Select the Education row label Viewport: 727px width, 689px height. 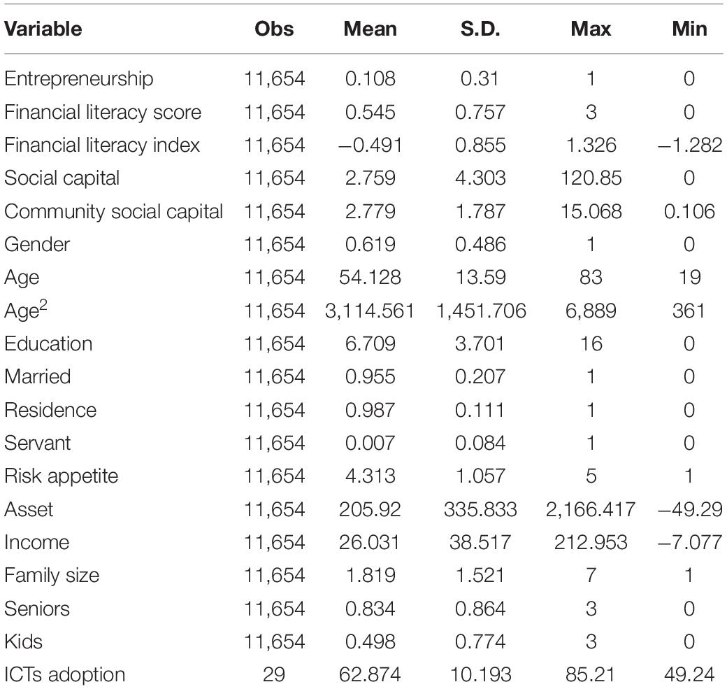tap(48, 344)
